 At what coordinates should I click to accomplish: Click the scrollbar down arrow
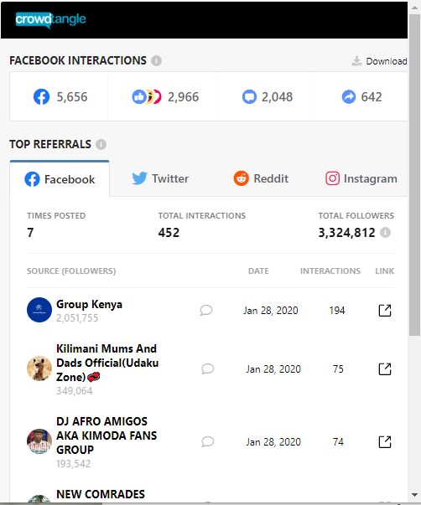(x=415, y=495)
